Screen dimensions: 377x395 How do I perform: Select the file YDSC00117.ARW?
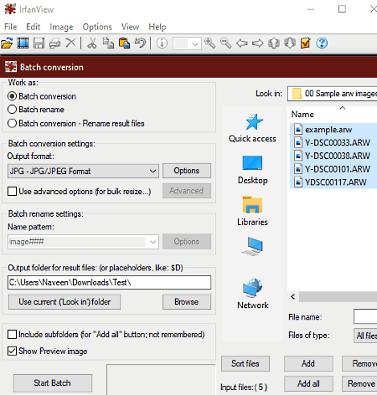(x=333, y=182)
